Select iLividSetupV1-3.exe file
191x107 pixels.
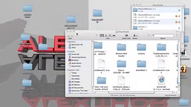point(161,63)
